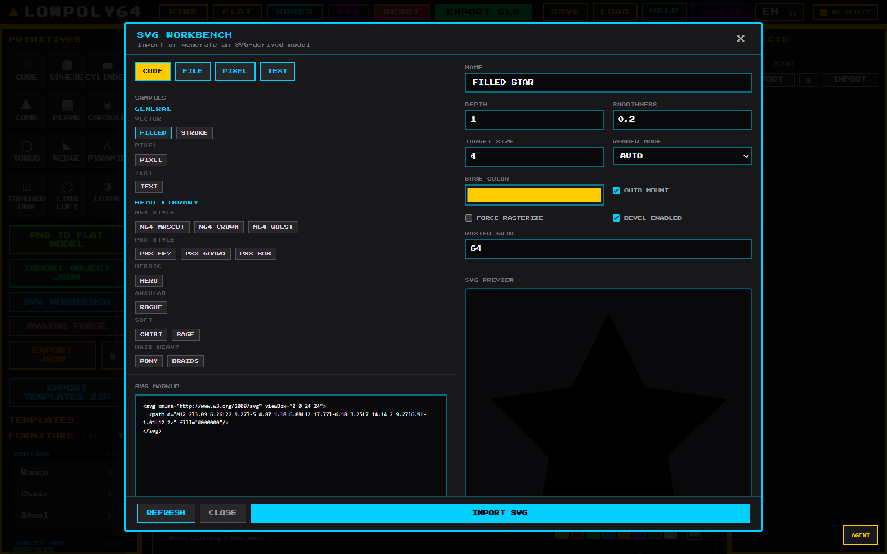Add a Sphere primitive
887x554 pixels.
pos(67,71)
